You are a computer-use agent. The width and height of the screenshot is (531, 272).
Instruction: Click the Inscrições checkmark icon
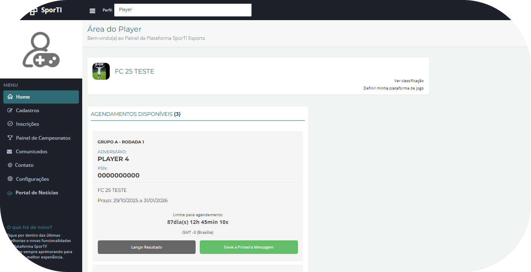[10, 124]
